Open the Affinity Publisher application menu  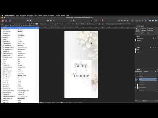click(9, 16)
